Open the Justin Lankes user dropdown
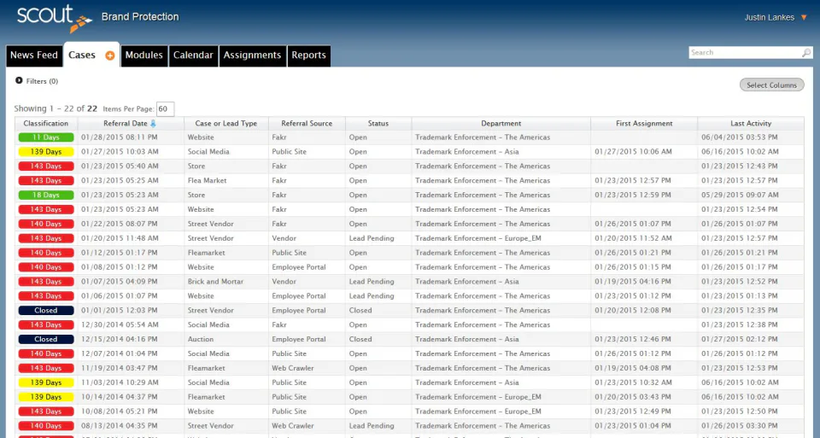The image size is (820, 438). (776, 17)
